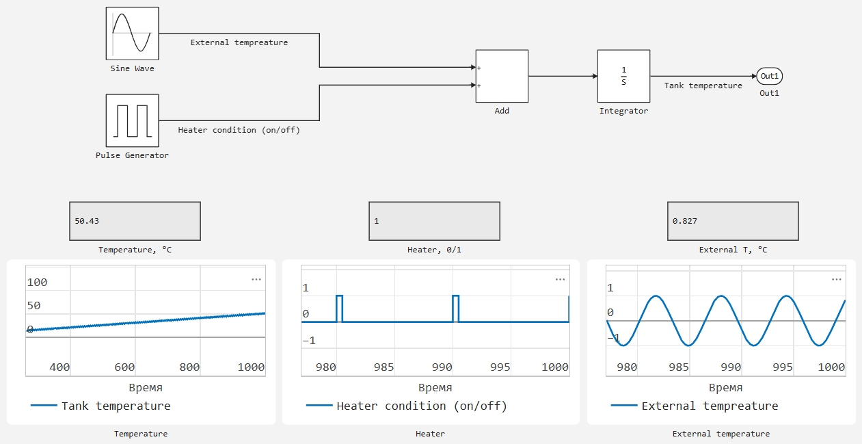The height and width of the screenshot is (444, 862).
Task: Toggle External tempreature legend entry in chart
Action: point(695,406)
